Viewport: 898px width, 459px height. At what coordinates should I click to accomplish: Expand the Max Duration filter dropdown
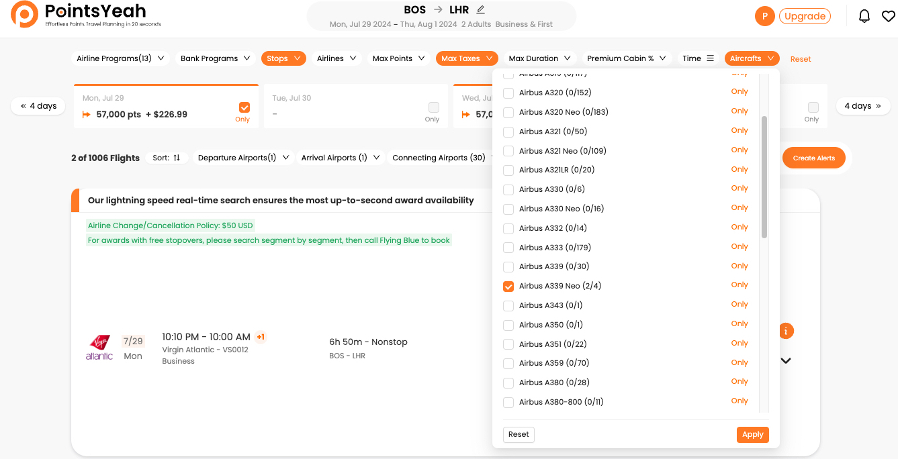pyautogui.click(x=539, y=58)
